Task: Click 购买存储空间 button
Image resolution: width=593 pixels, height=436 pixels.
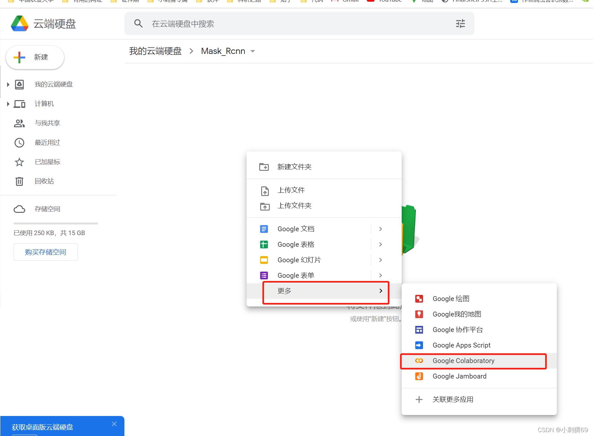Action: tap(46, 252)
